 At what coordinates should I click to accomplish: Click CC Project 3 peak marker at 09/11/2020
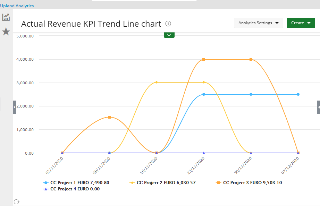pos(109,117)
